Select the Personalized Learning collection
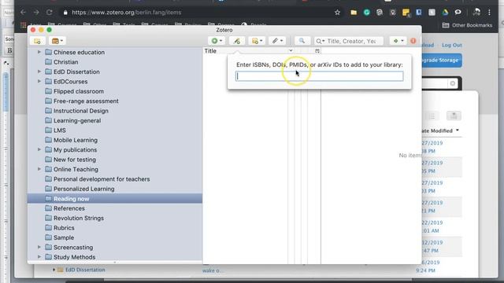Screen dimensions: 504x283 [84, 189]
